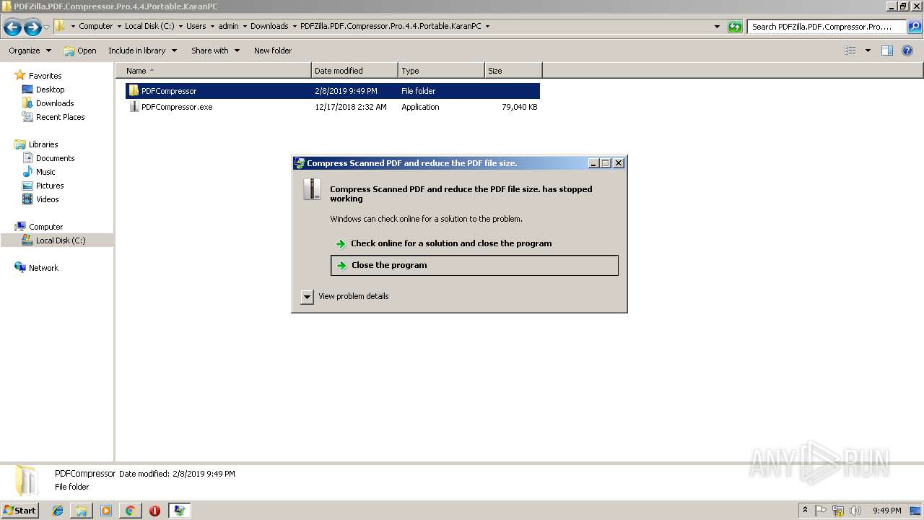Click Action Center flag tray icon
This screenshot has width=924, height=520.
[x=821, y=511]
